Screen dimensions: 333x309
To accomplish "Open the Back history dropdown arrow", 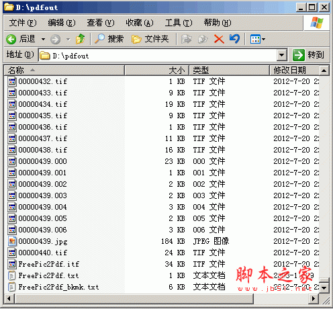I will click(x=43, y=40).
